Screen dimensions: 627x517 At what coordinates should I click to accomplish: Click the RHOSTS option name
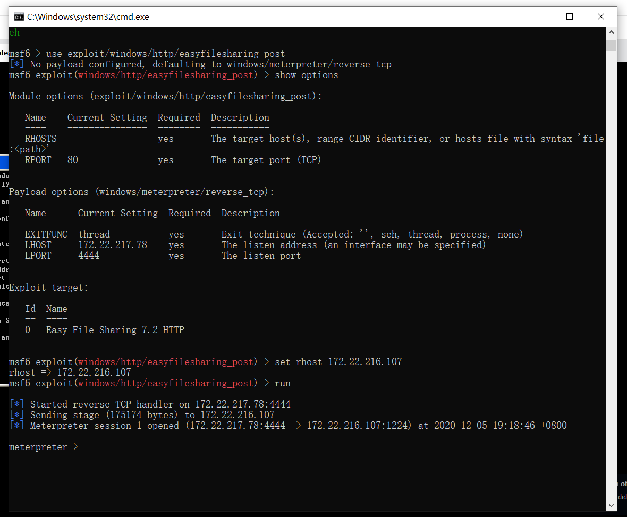[40, 139]
